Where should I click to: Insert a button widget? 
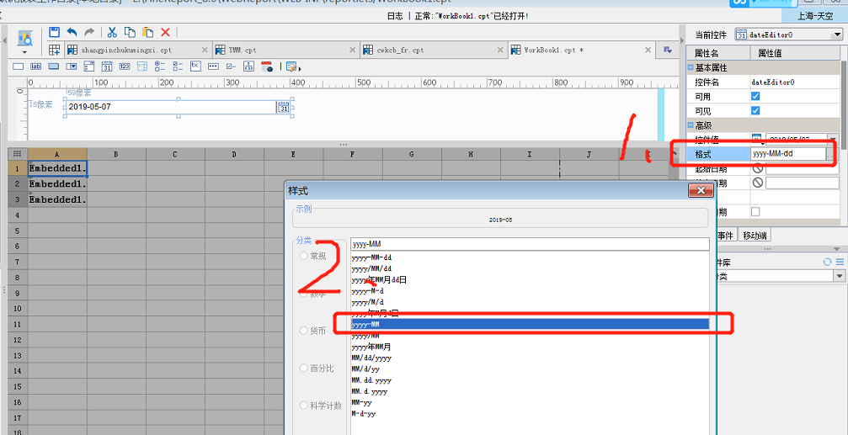54,66
